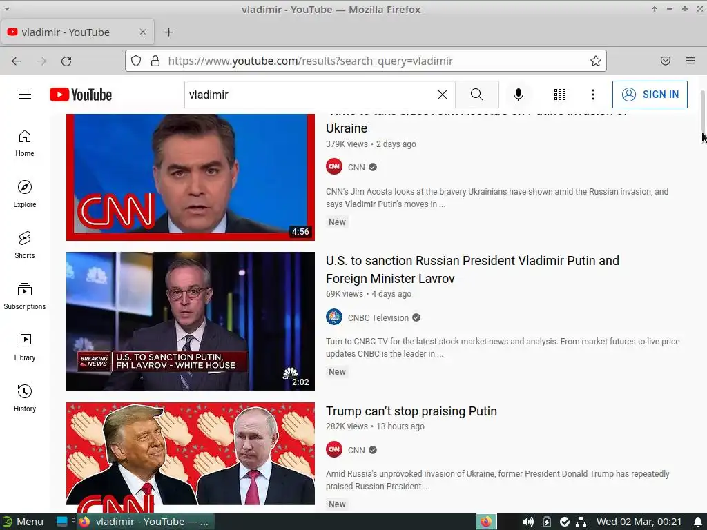The height and width of the screenshot is (530, 707).
Task: Open Explore in the sidebar
Action: (x=25, y=194)
